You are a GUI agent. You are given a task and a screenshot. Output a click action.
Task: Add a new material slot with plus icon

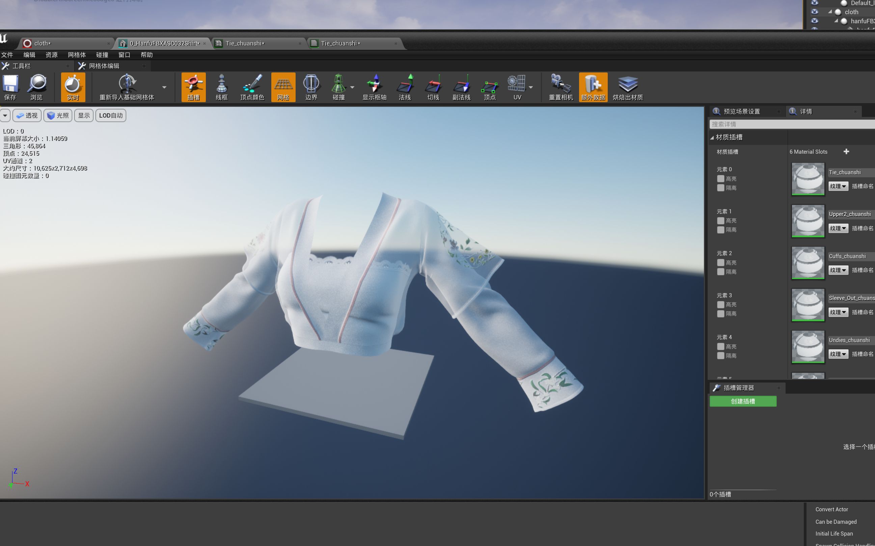pyautogui.click(x=846, y=151)
